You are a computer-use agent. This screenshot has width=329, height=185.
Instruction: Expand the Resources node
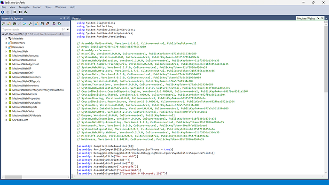pyautogui.click(x=6, y=47)
